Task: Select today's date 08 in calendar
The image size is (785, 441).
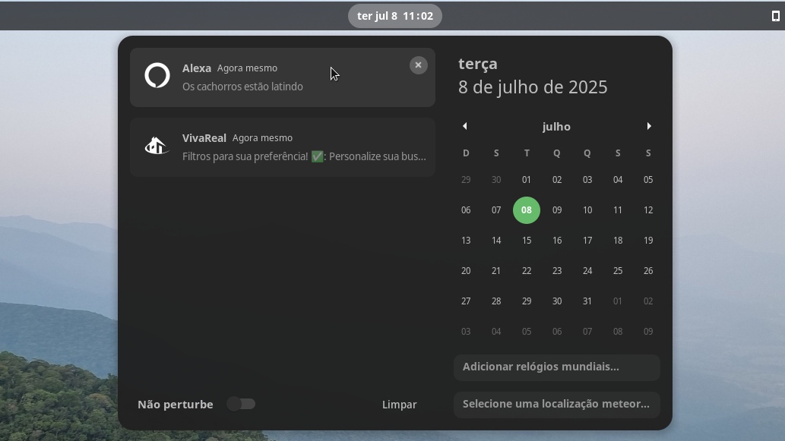Action: tap(526, 210)
